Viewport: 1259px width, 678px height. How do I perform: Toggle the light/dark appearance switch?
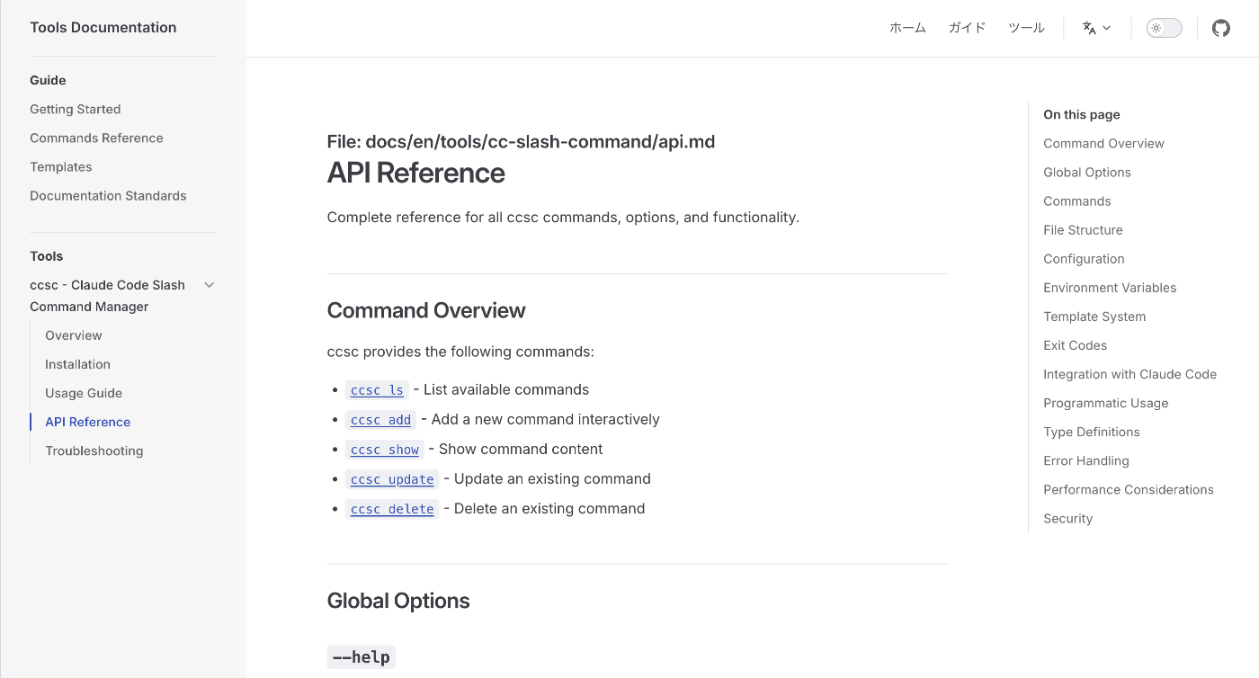pyautogui.click(x=1164, y=28)
